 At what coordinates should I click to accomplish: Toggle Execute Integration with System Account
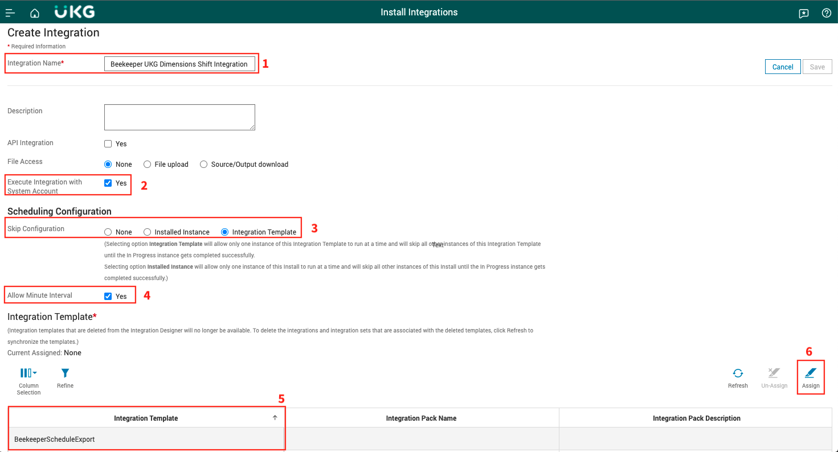108,183
